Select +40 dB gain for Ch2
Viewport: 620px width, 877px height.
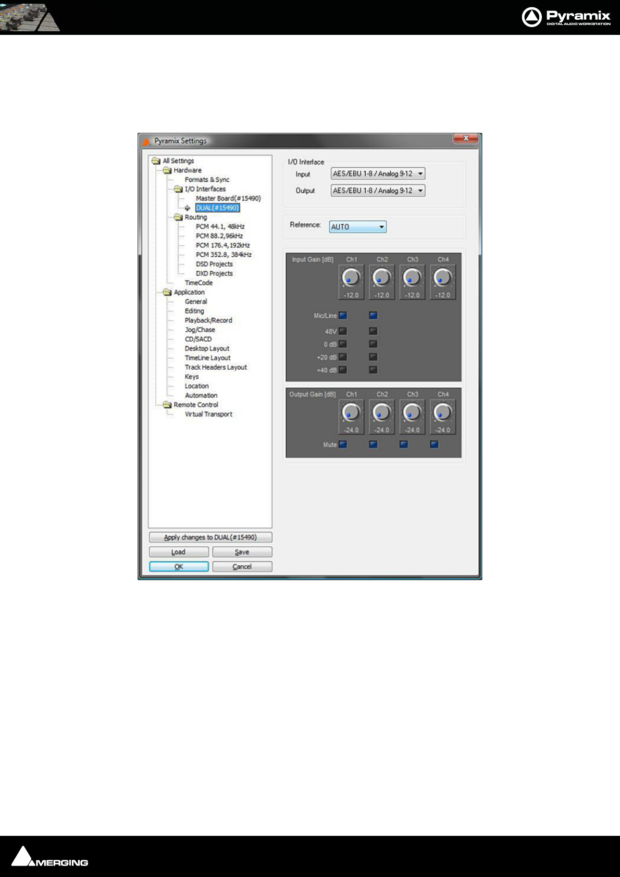373,370
